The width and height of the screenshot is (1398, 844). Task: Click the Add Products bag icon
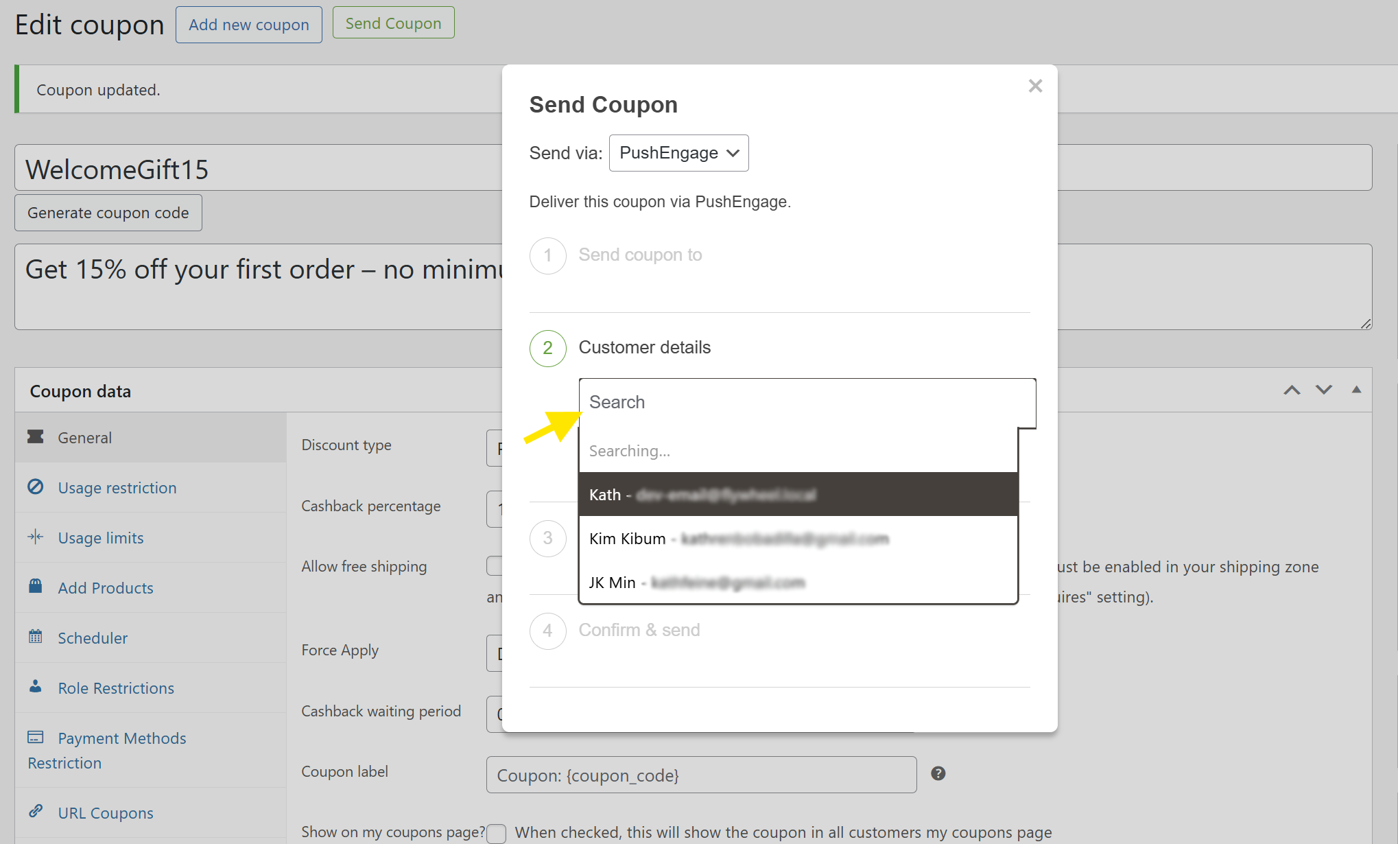point(36,586)
